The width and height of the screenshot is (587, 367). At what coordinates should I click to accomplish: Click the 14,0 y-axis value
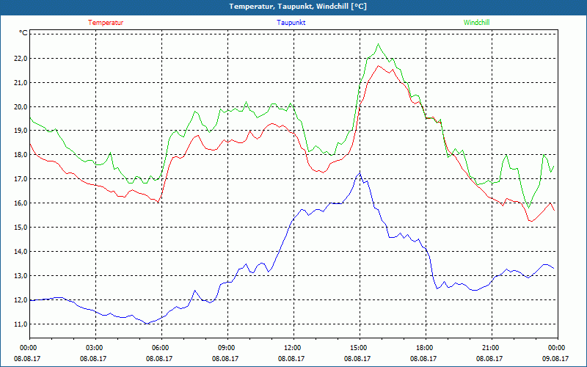(x=19, y=252)
